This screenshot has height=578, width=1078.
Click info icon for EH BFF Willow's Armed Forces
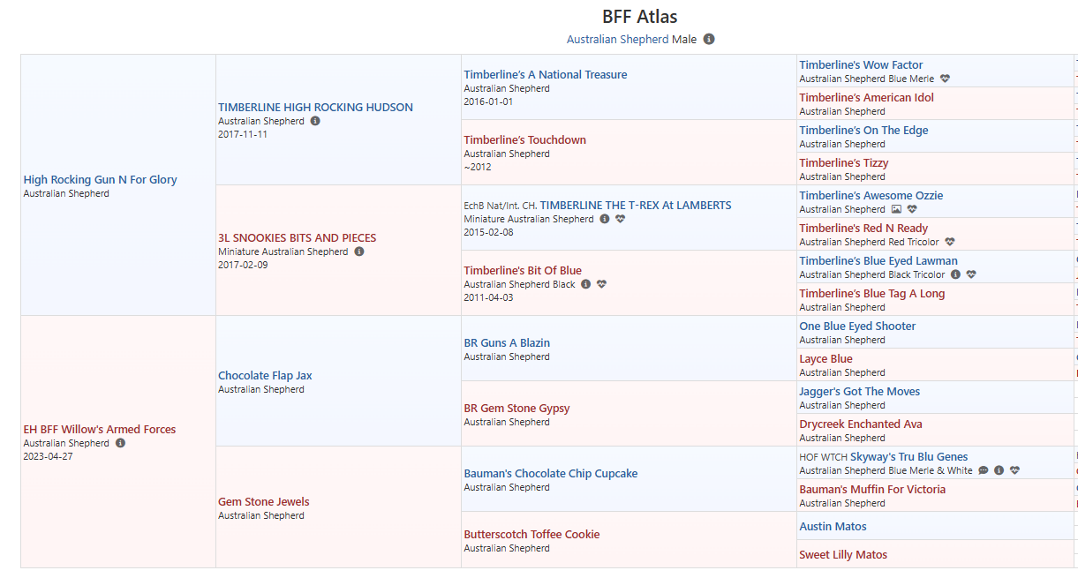point(120,443)
